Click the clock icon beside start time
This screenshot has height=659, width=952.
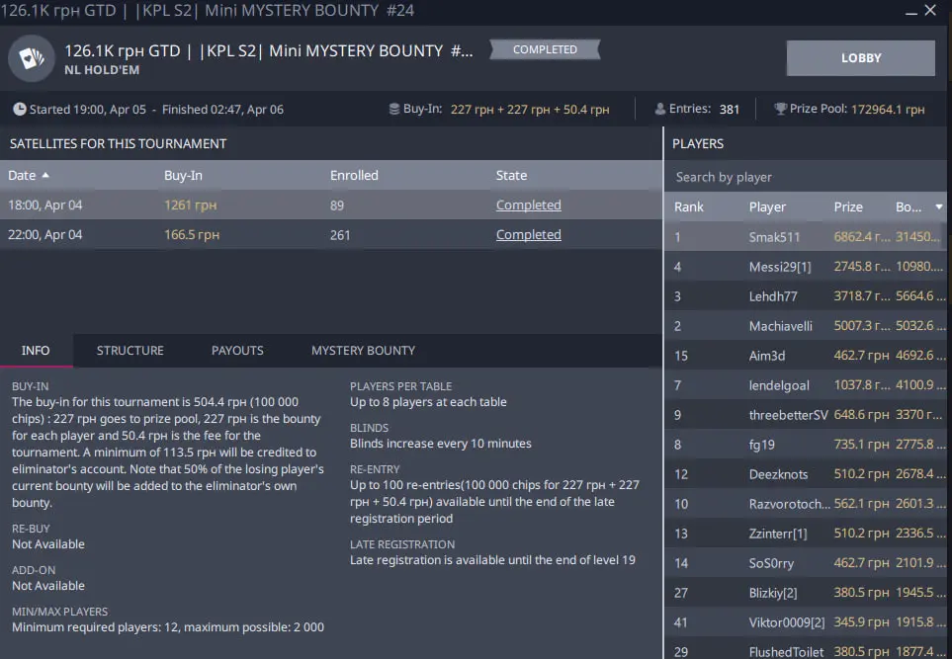tap(20, 110)
